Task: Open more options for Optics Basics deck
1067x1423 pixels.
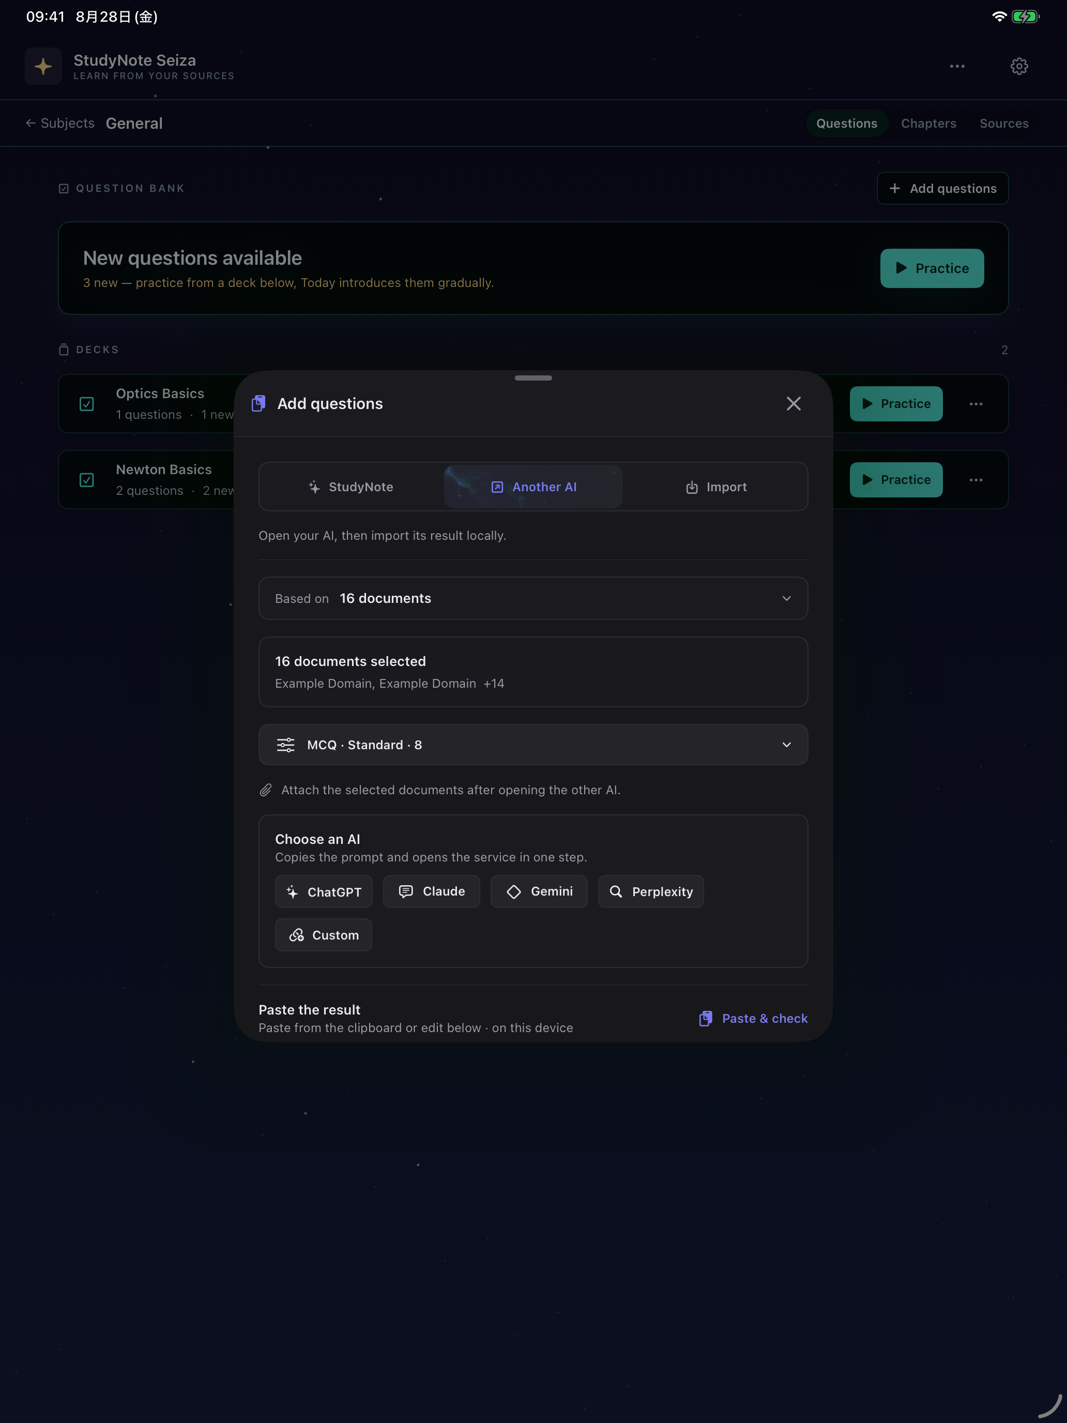Action: (x=975, y=404)
